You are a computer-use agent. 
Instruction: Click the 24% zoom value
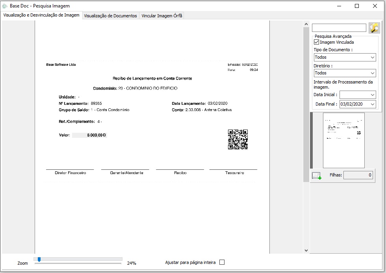(x=132, y=263)
